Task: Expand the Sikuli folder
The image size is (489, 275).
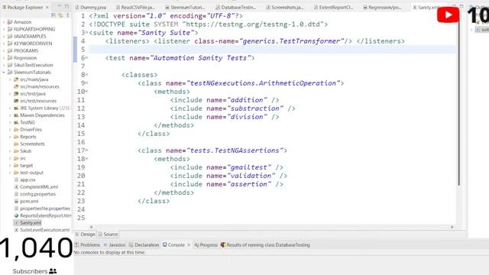Action: click(10, 151)
